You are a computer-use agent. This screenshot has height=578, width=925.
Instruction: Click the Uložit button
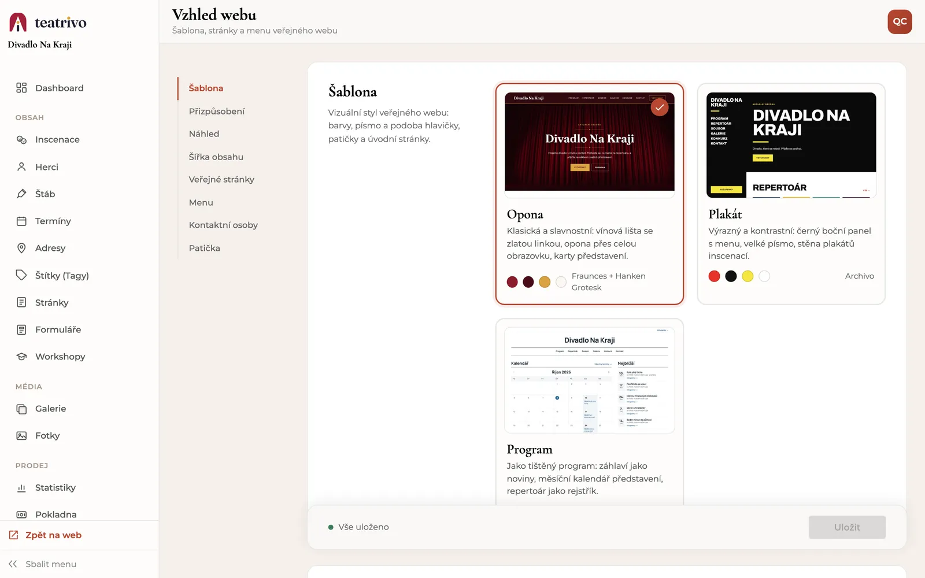click(x=847, y=527)
